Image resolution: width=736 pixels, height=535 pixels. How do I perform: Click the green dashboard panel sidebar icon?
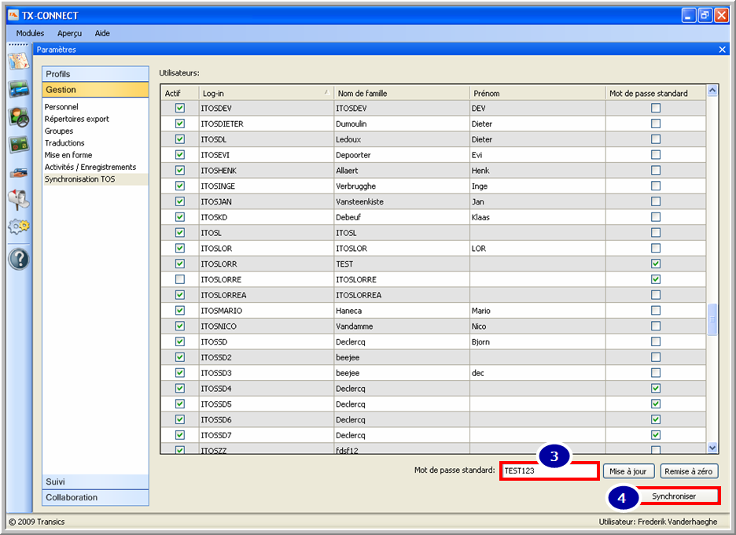coord(18,144)
